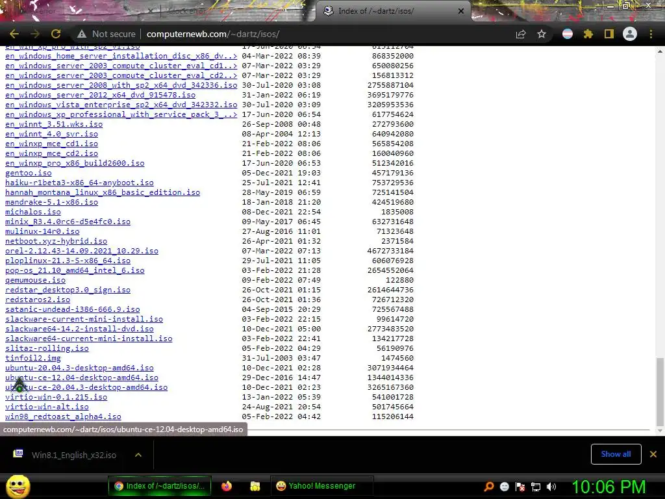This screenshot has height=499, width=665.
Task: Download qemumouse.iso
Action: 35,281
